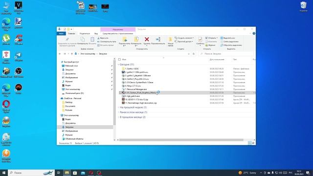313x176 pixels.
Task: Click the Properties (Свойства) ribbon icon
Action: point(200,39)
